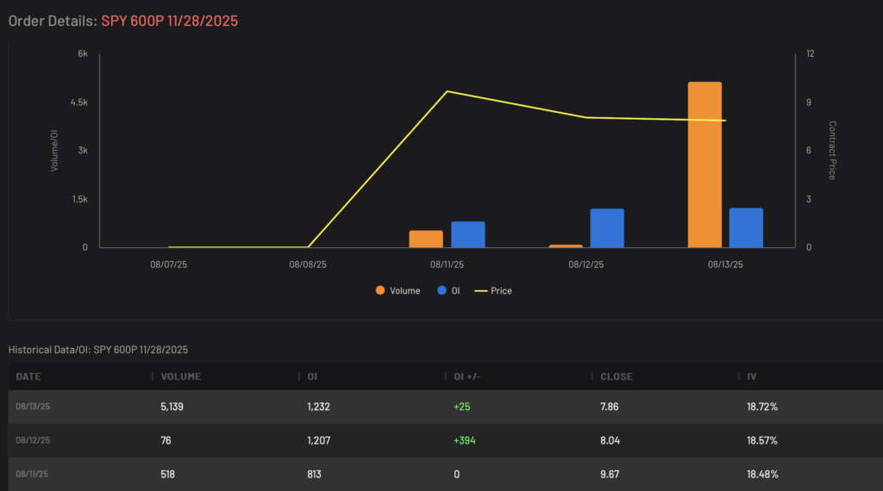
Task: Click the 08/12/25 date cell in table
Action: coord(33,440)
